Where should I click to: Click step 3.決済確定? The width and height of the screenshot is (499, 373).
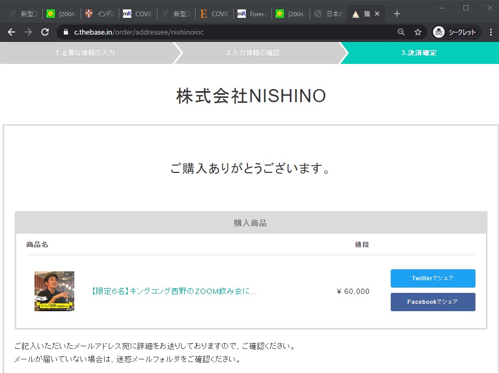coord(419,53)
